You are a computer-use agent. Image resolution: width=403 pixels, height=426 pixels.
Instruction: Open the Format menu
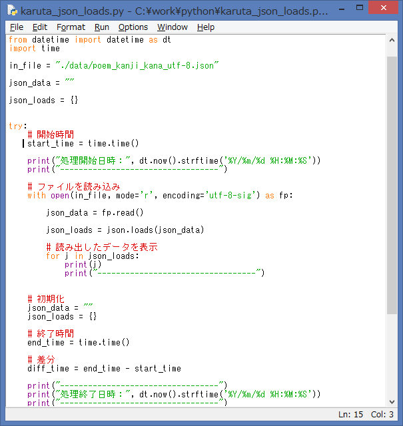point(71,27)
